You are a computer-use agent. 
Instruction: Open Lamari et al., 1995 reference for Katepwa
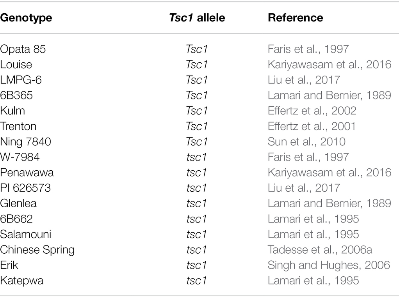pyautogui.click(x=313, y=281)
